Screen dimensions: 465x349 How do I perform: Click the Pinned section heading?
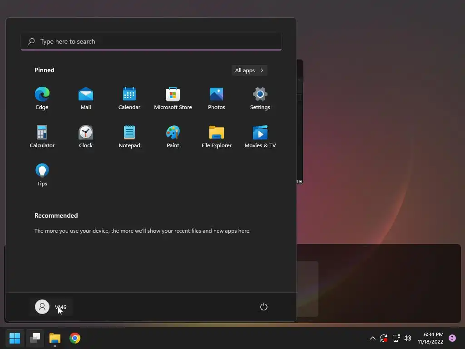pos(45,70)
